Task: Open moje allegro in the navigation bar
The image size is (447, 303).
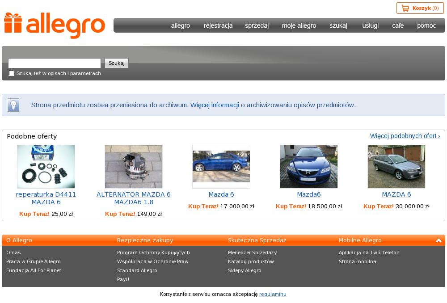Action: tap(299, 25)
